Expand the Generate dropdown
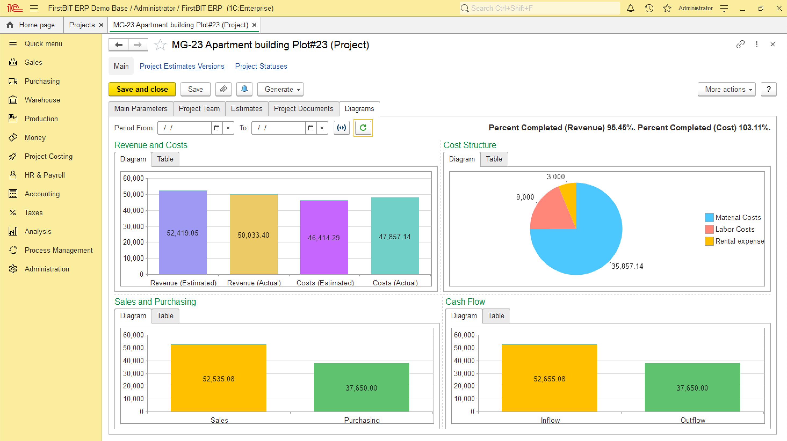 point(280,89)
